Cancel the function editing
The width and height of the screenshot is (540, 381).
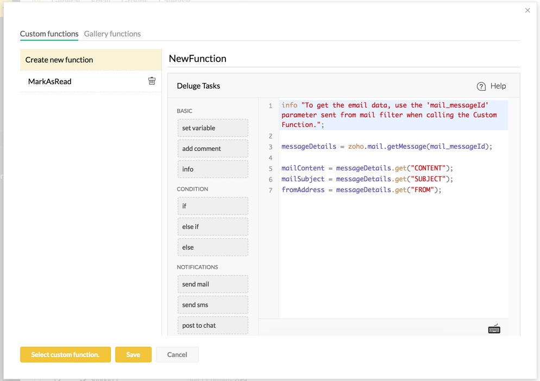click(177, 354)
